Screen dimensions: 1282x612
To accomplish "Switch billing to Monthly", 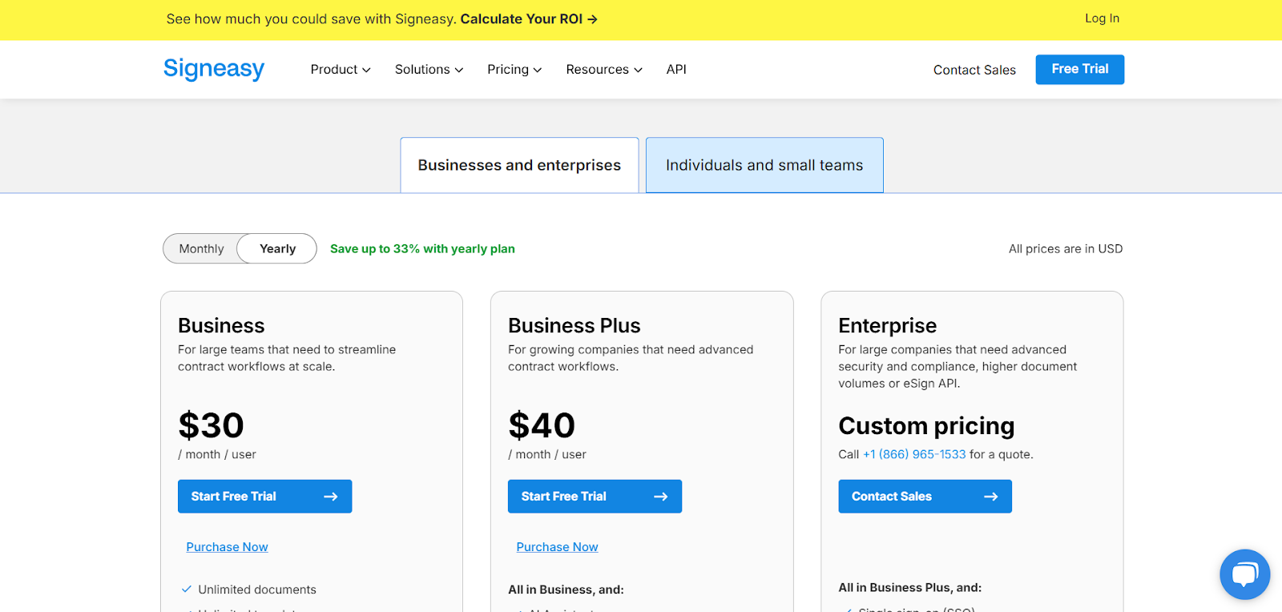I will point(201,249).
